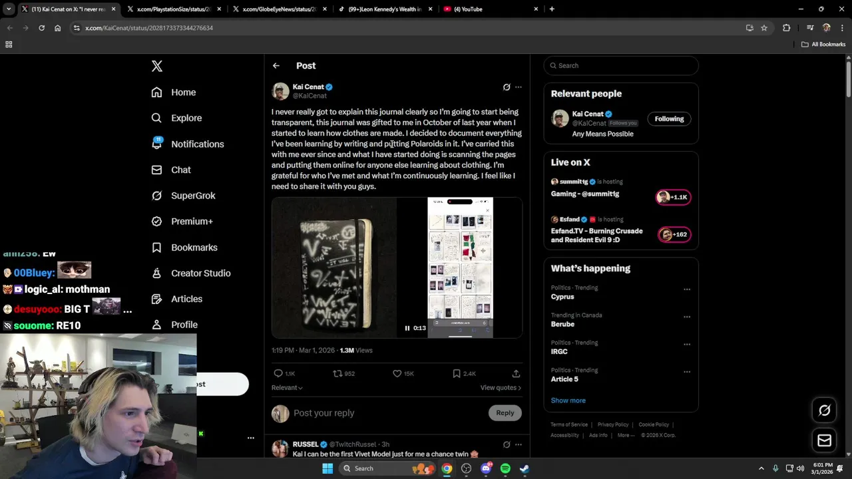852x479 pixels.
Task: Open Discord from the taskbar
Action: [x=486, y=468]
